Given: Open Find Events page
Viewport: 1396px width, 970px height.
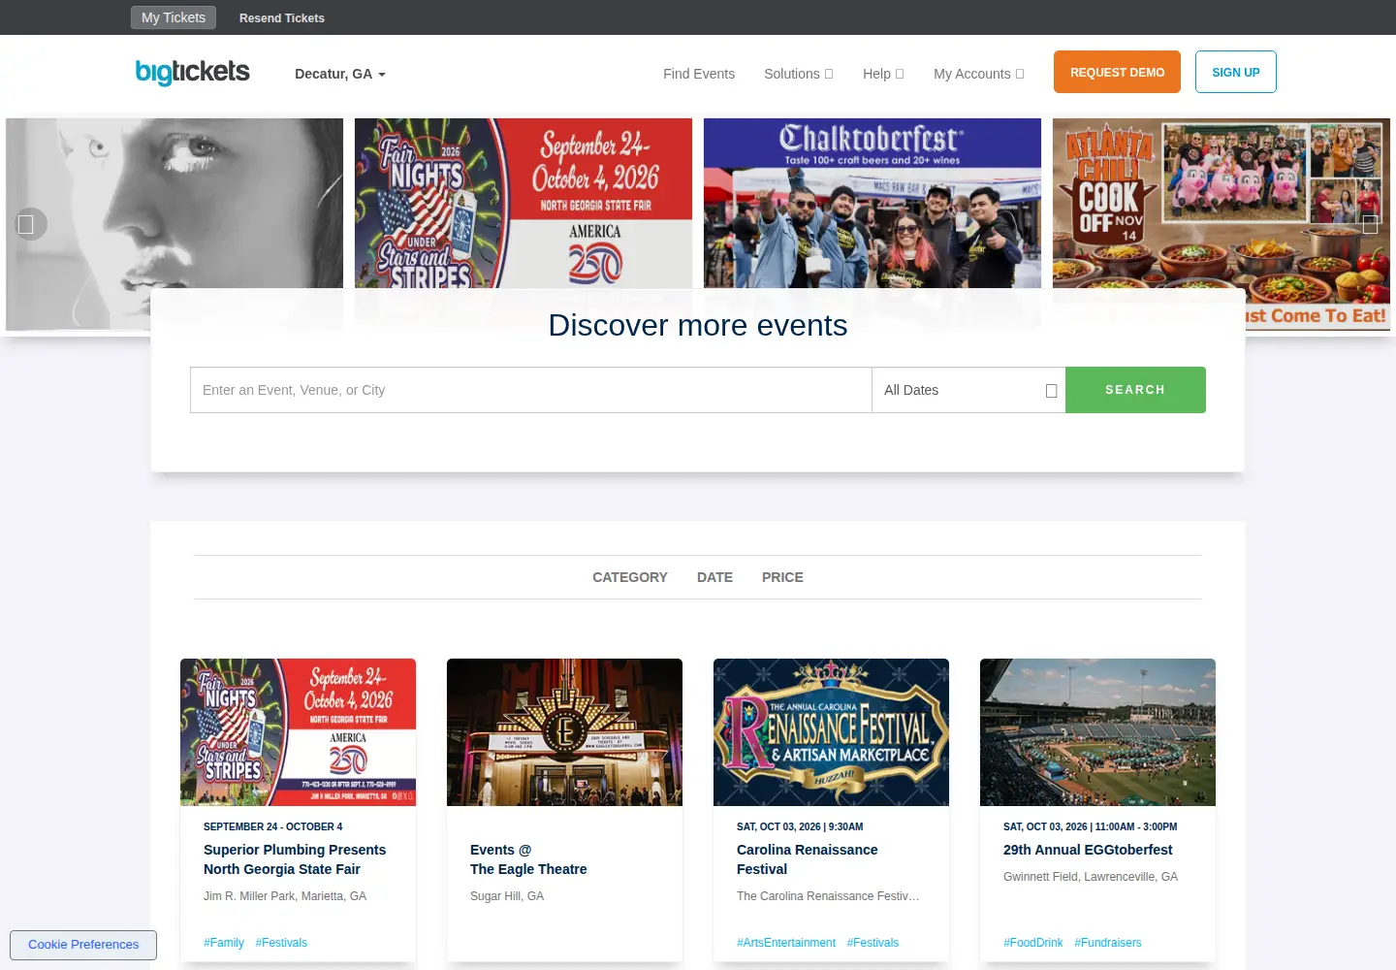Looking at the screenshot, I should tap(699, 74).
